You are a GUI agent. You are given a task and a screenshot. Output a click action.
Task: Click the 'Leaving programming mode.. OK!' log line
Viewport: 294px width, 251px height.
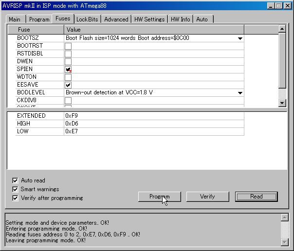pyautogui.click(x=46, y=240)
